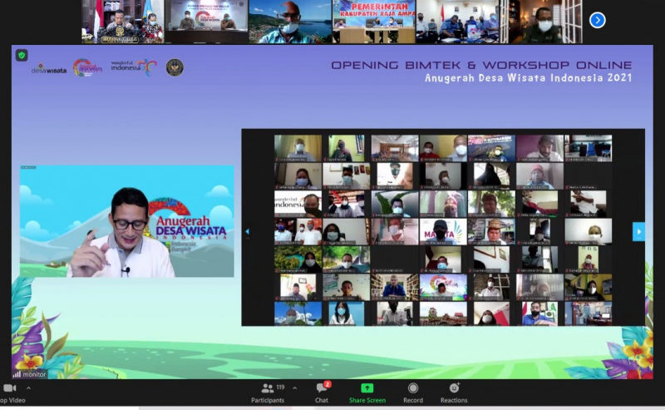665x410 pixels.
Task: Click the participant count 119
Action: click(x=280, y=387)
